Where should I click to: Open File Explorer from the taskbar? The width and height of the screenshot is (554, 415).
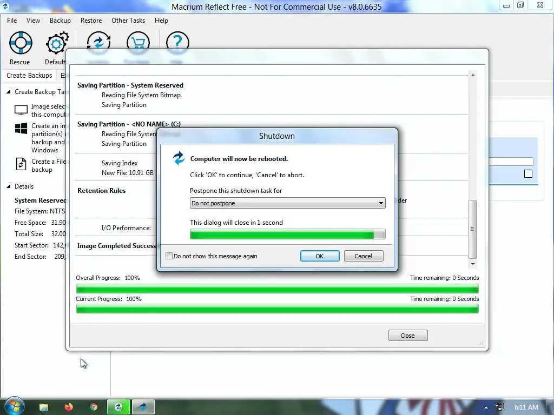pyautogui.click(x=43, y=407)
